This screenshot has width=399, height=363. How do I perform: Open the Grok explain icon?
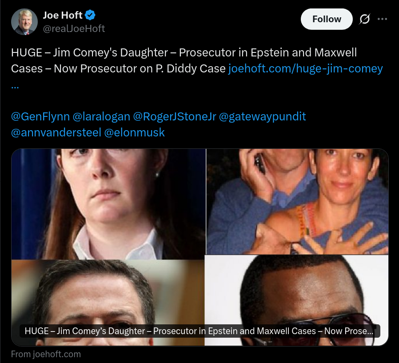tap(365, 19)
